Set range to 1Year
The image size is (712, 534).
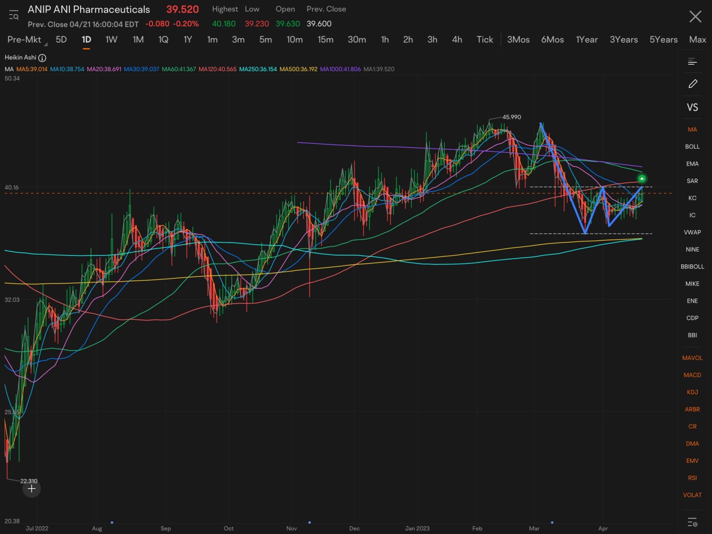(x=587, y=40)
